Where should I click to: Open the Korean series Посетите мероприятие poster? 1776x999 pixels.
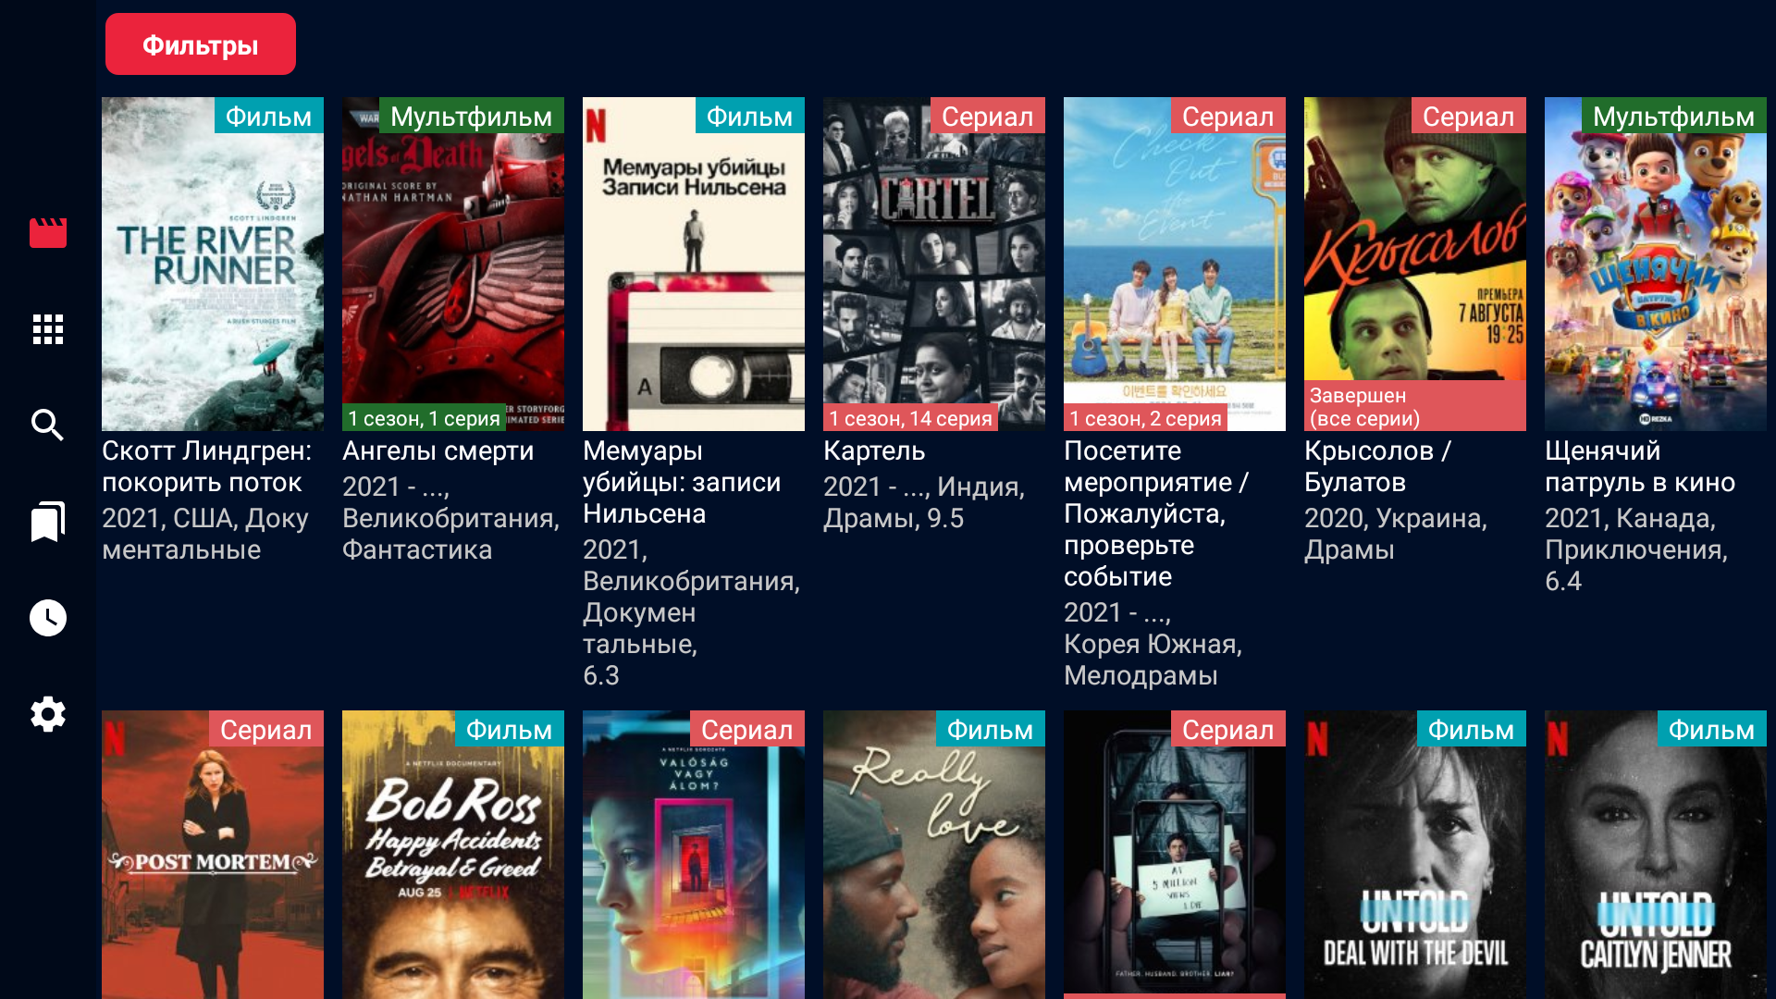tap(1175, 264)
